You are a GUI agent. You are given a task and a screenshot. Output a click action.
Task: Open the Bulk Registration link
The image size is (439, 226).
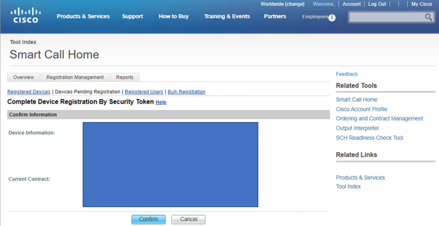click(186, 92)
